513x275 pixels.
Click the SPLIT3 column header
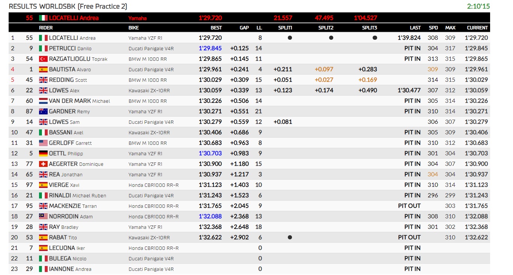370,28
